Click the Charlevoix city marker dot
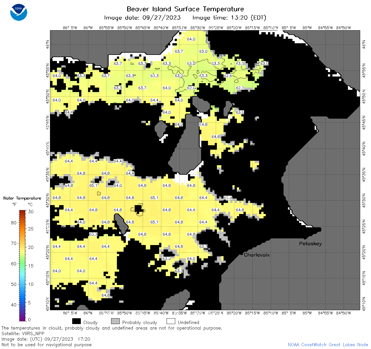Image resolution: width=371 pixels, height=349 pixels. (241, 253)
